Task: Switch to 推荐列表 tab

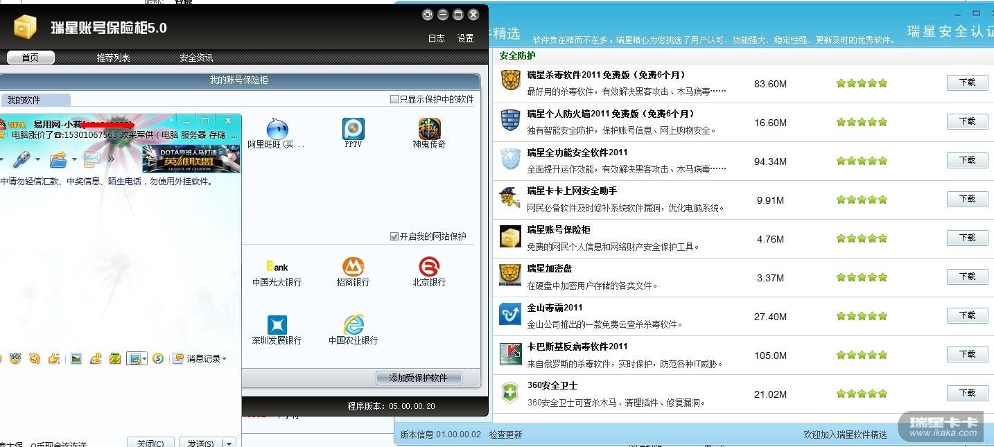Action: coord(114,58)
